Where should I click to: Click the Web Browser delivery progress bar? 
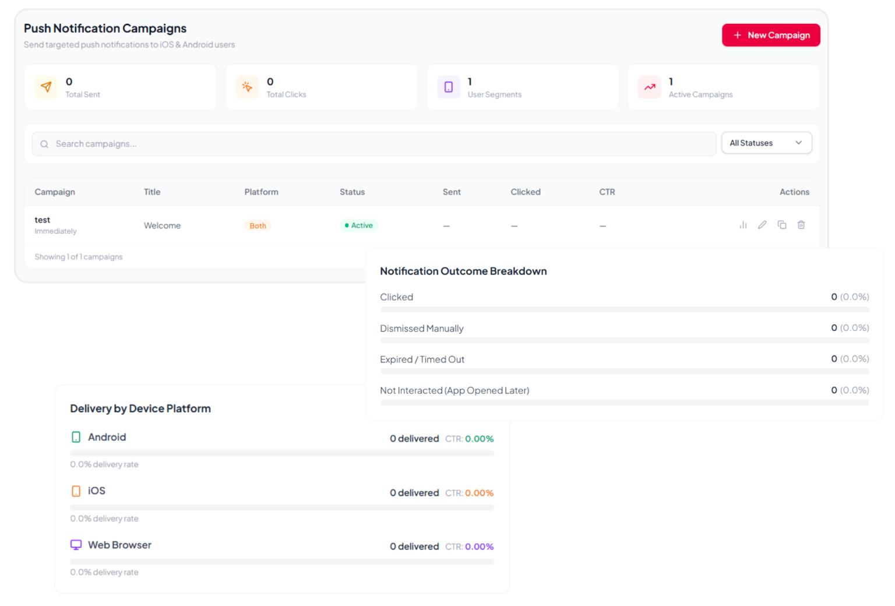282,562
